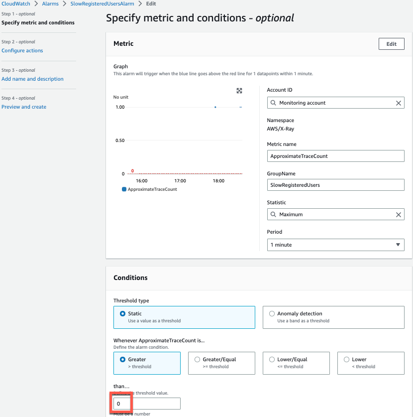This screenshot has height=417, width=413.
Task: Click the Specify metric and conditions step
Action: point(38,22)
